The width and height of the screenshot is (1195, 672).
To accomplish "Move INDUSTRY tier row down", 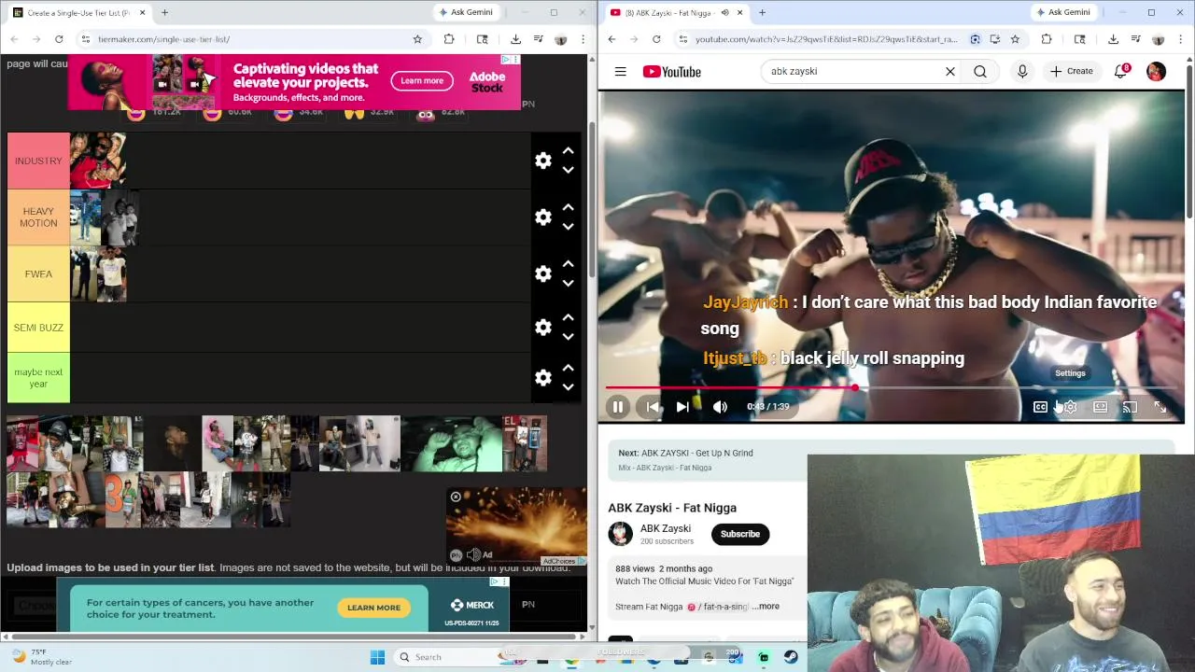I will [x=568, y=170].
